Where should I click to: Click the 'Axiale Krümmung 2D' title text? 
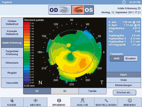pos(129,8)
